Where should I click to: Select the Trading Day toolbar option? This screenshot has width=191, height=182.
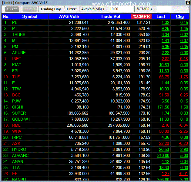pos(51,9)
